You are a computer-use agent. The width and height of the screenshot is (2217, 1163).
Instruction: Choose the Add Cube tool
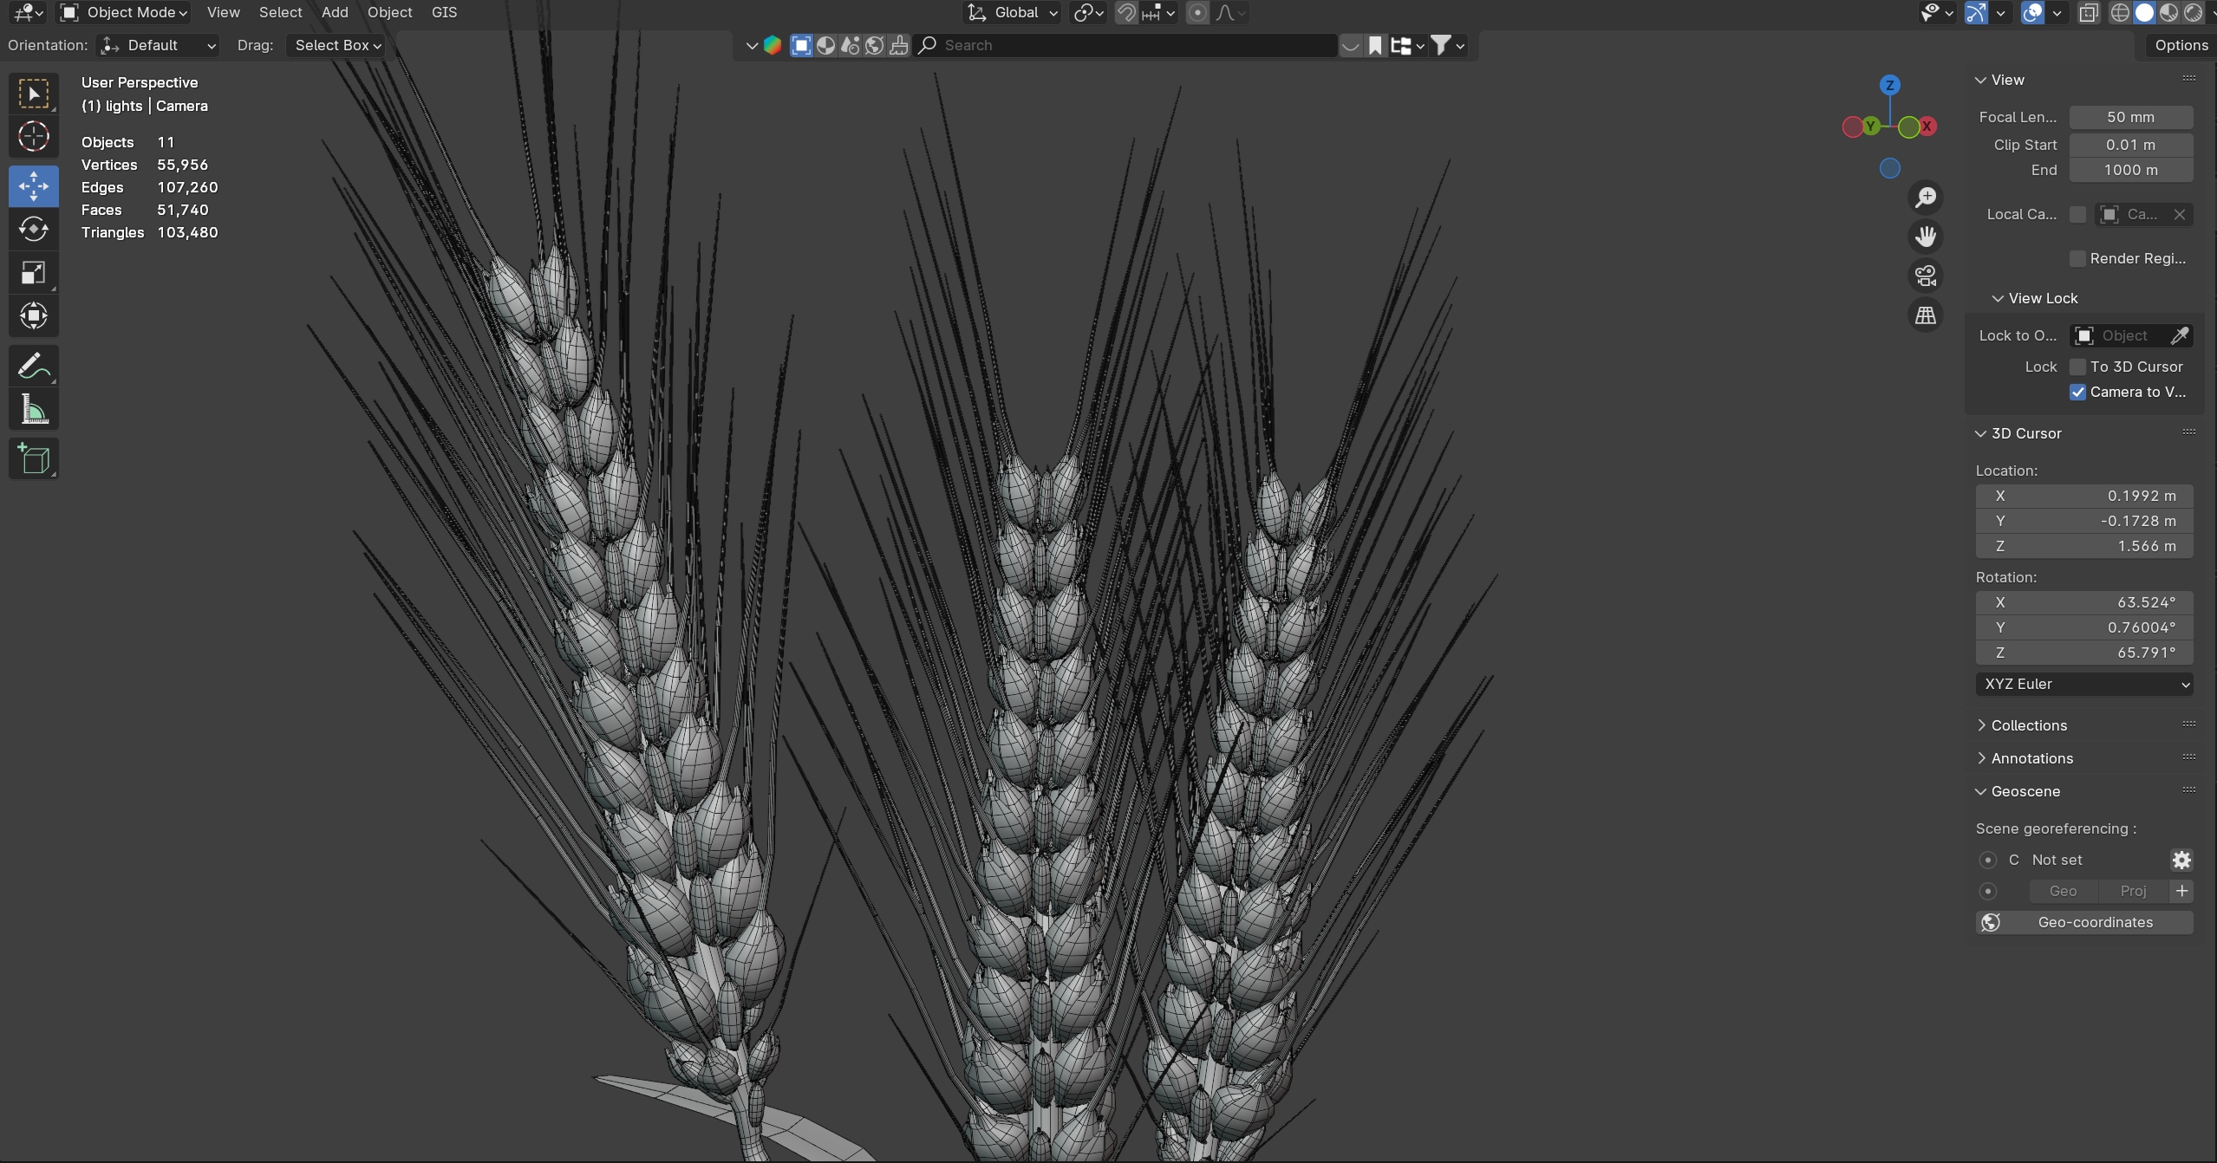click(x=33, y=459)
